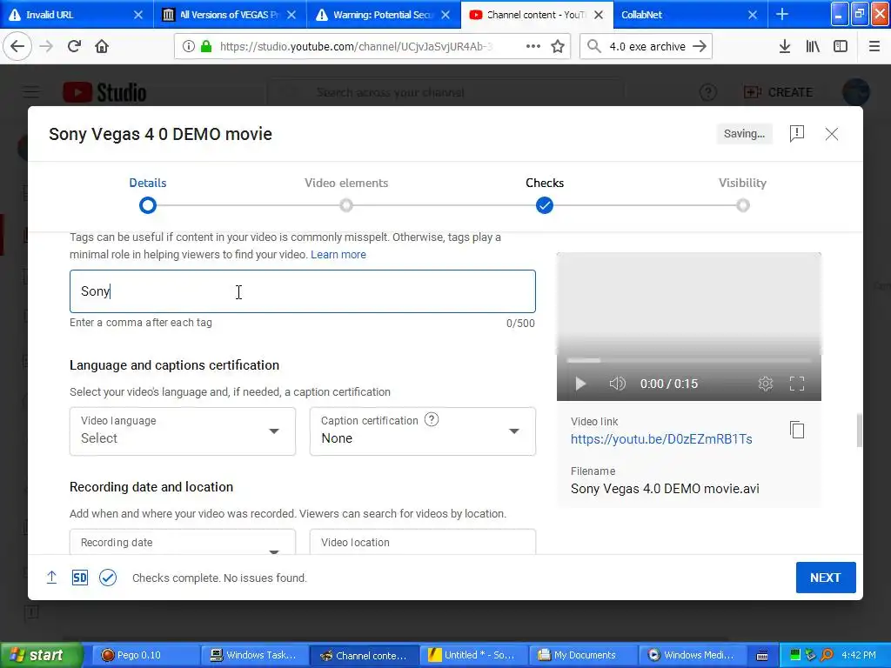Mute the preview with the speaker icon
This screenshot has width=891, height=668.
(x=617, y=384)
